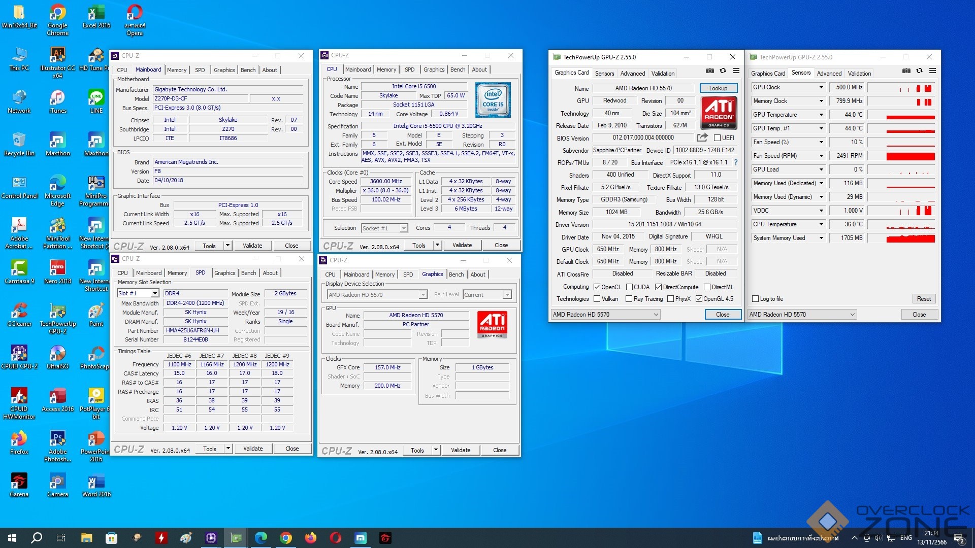Switch to the Advanced tab in GPU-Z
The image size is (975, 548).
632,74
